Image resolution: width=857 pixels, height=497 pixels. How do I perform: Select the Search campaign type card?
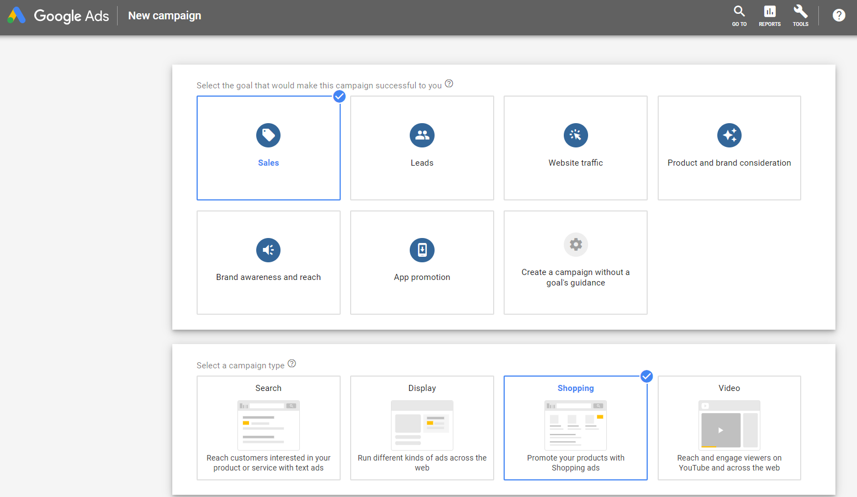(268, 428)
